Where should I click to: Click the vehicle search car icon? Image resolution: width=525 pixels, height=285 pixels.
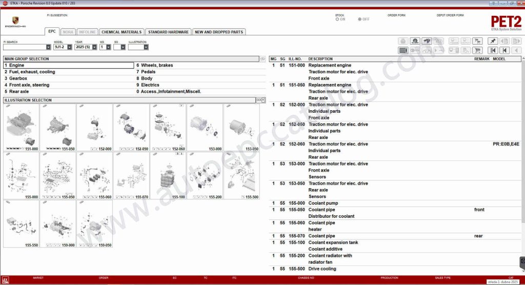point(427,41)
